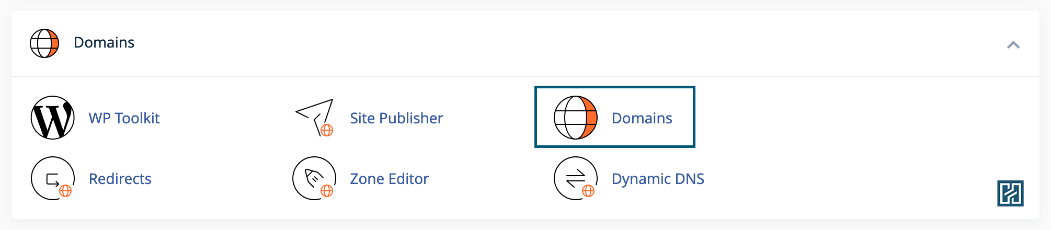Open the Redirects arrow icon

[x=52, y=179]
